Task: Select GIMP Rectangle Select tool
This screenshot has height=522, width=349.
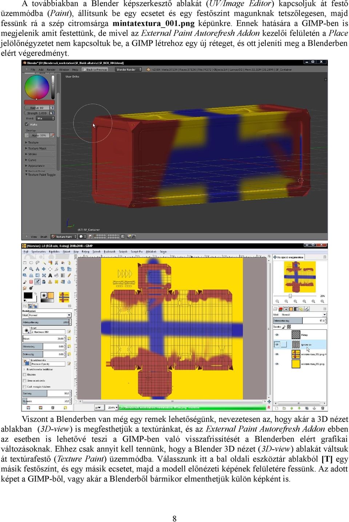Action: [25, 263]
